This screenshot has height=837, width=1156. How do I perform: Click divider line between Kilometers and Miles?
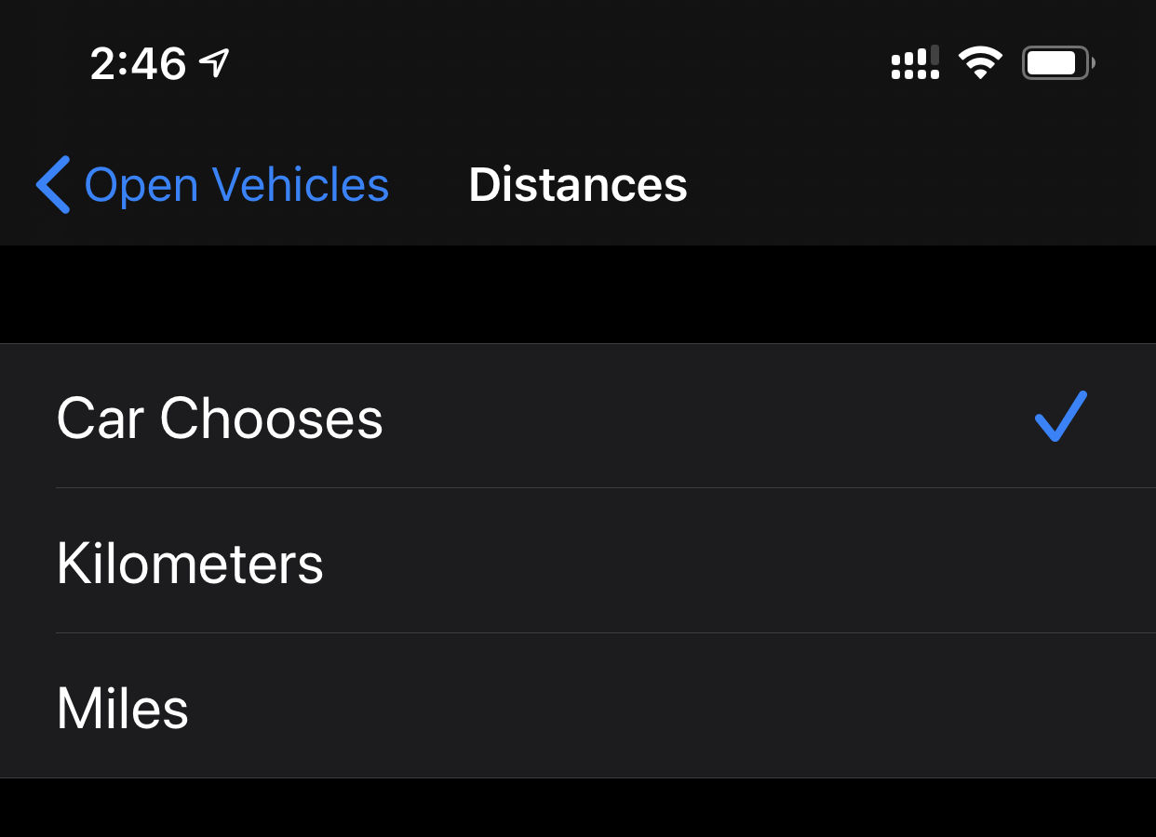pos(605,633)
